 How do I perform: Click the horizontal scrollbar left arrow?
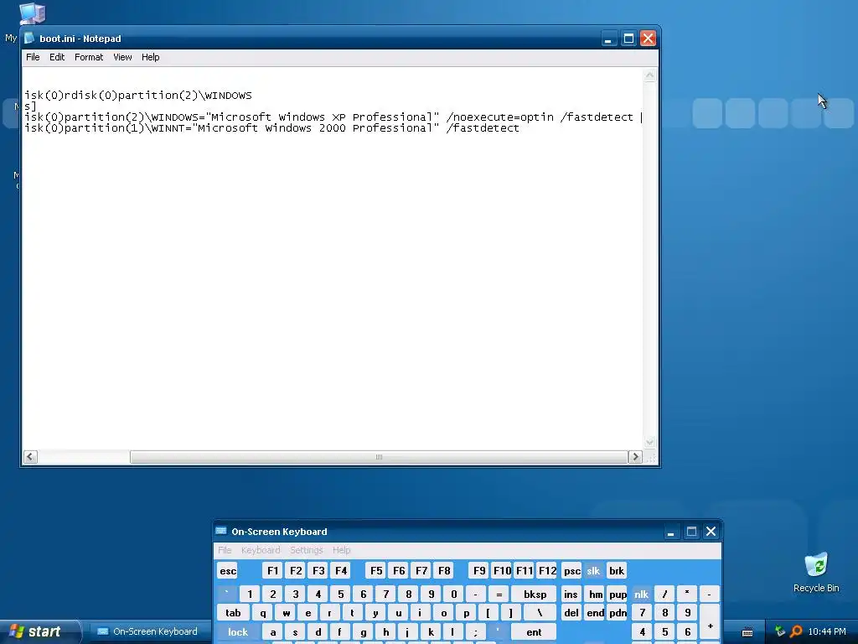click(x=31, y=457)
